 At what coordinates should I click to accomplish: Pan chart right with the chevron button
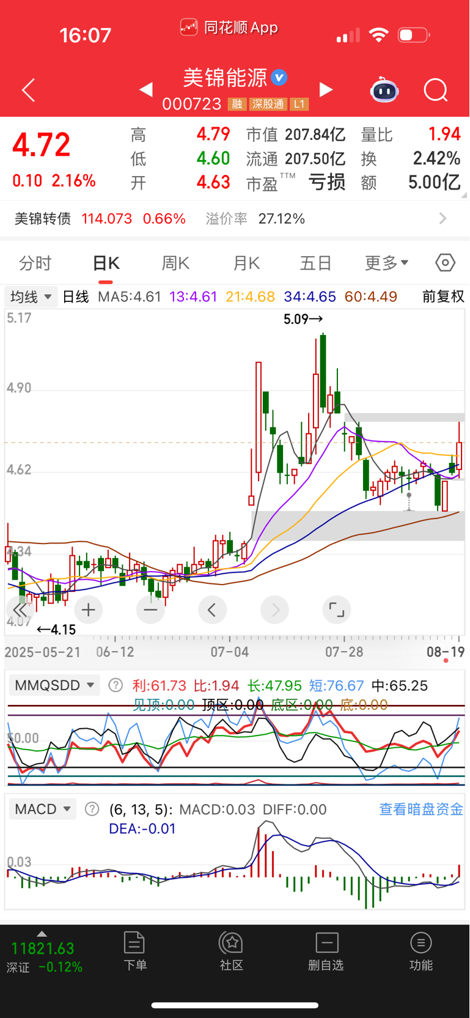[x=275, y=610]
